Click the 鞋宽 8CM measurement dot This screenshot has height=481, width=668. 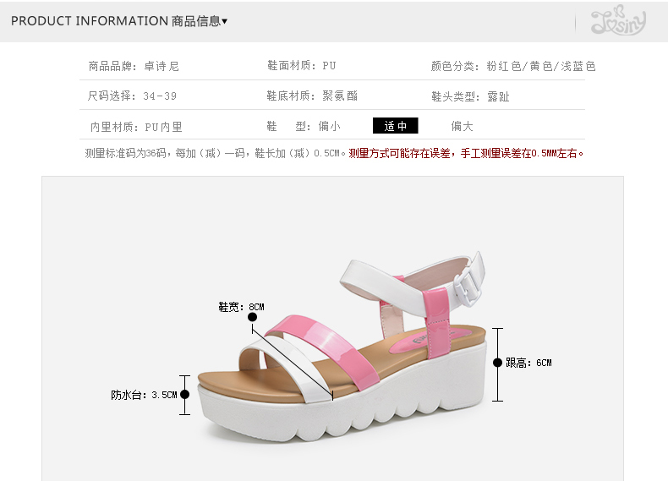tap(252, 317)
